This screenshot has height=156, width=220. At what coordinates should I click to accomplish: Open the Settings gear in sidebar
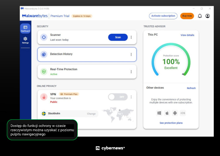tap(25, 40)
